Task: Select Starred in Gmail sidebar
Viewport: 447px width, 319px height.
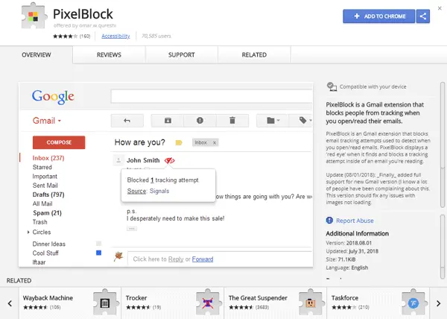Action: pos(42,167)
